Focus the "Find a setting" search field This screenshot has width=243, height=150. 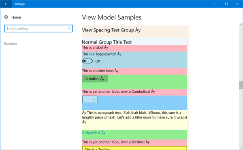[x=38, y=29]
